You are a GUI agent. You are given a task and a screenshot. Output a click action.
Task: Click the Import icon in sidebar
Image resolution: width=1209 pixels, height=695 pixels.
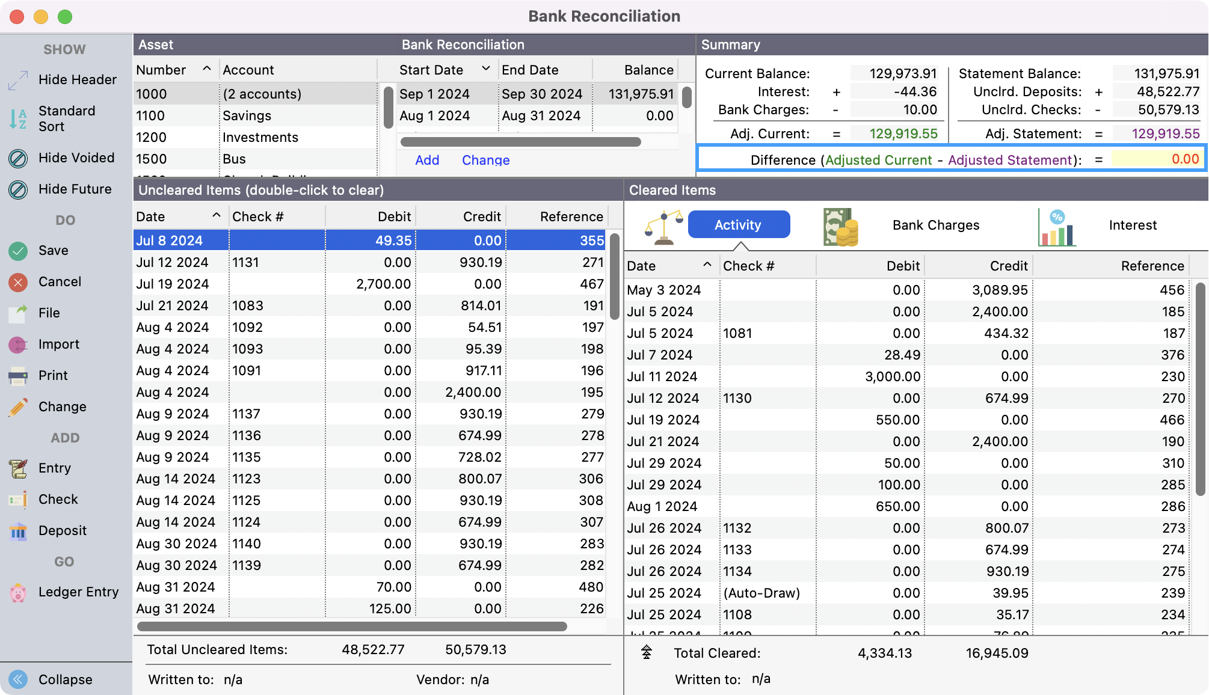(x=18, y=344)
